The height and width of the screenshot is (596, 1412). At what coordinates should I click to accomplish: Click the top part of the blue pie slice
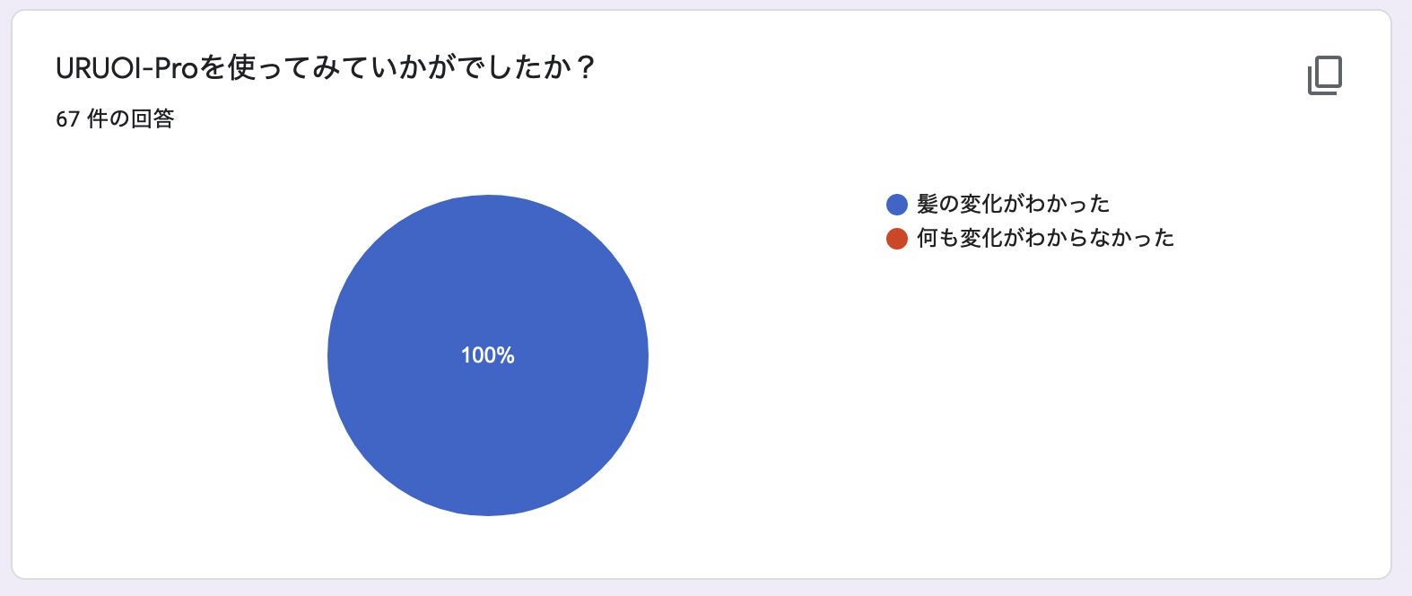click(x=487, y=233)
